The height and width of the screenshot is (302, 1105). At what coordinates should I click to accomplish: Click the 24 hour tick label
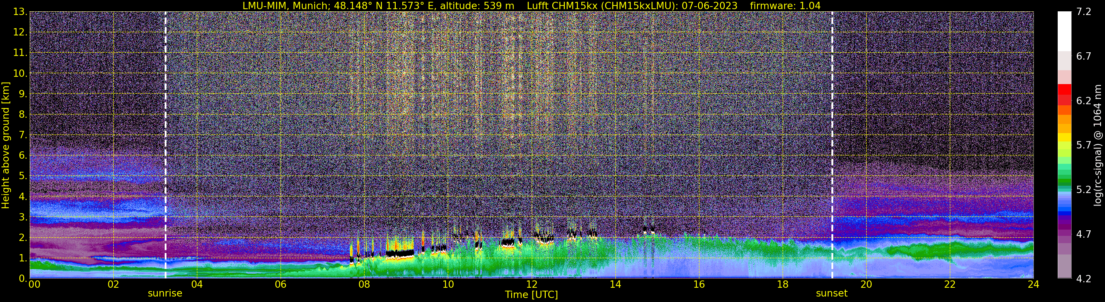click(x=1033, y=284)
